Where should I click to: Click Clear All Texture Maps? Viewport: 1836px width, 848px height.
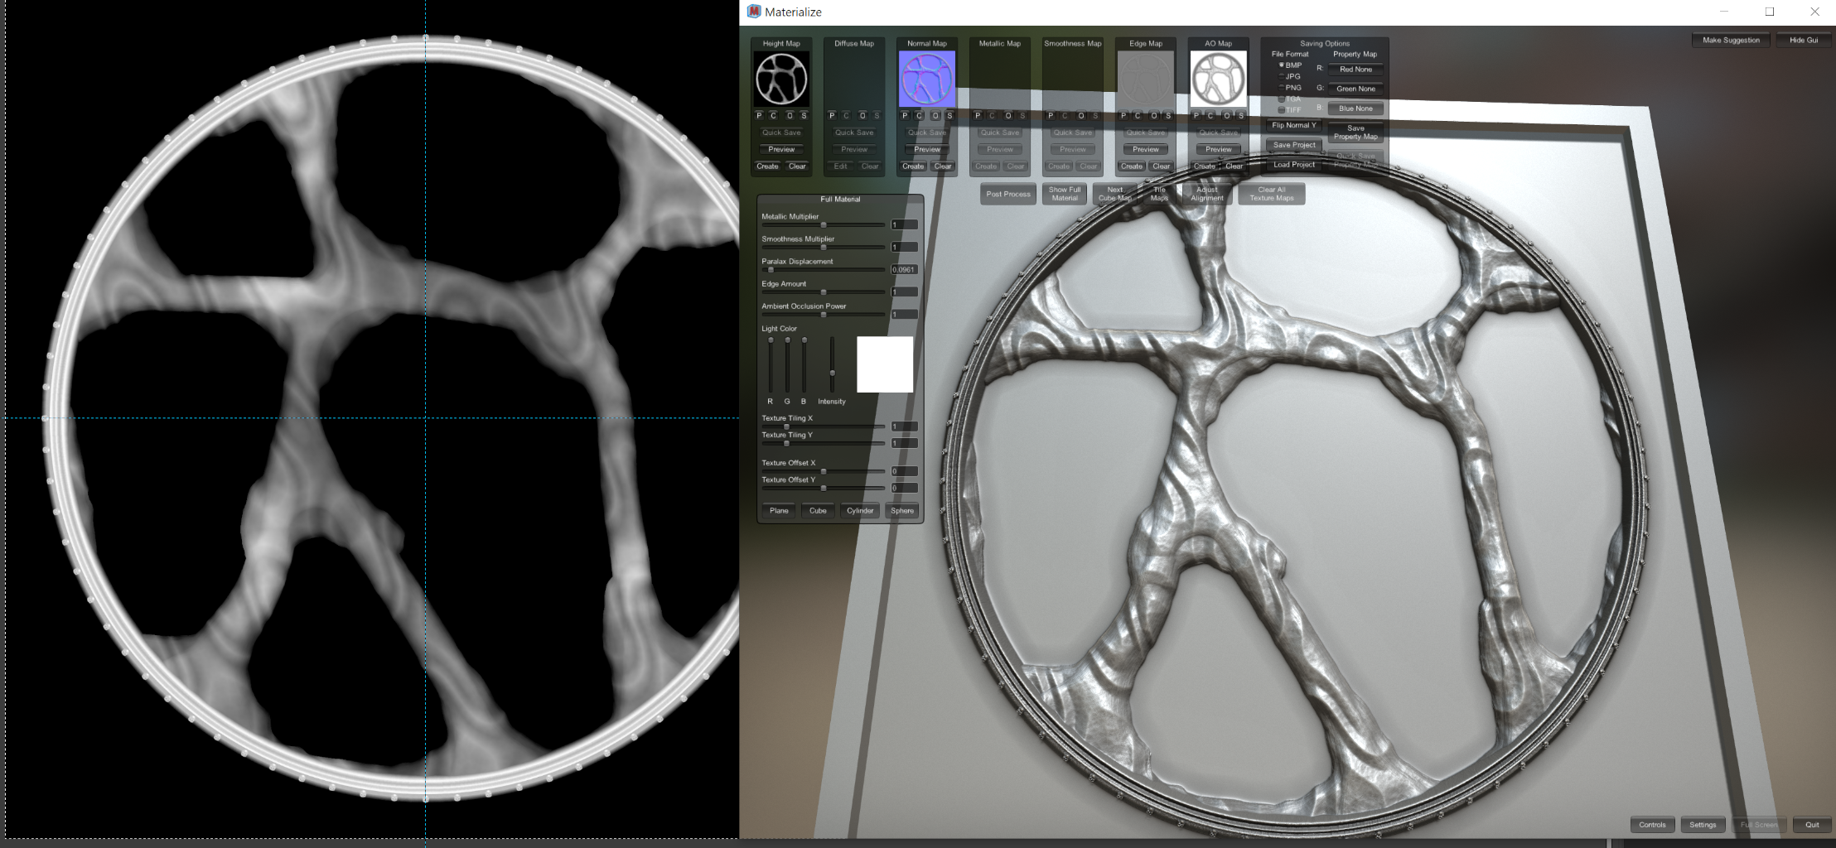(x=1272, y=195)
